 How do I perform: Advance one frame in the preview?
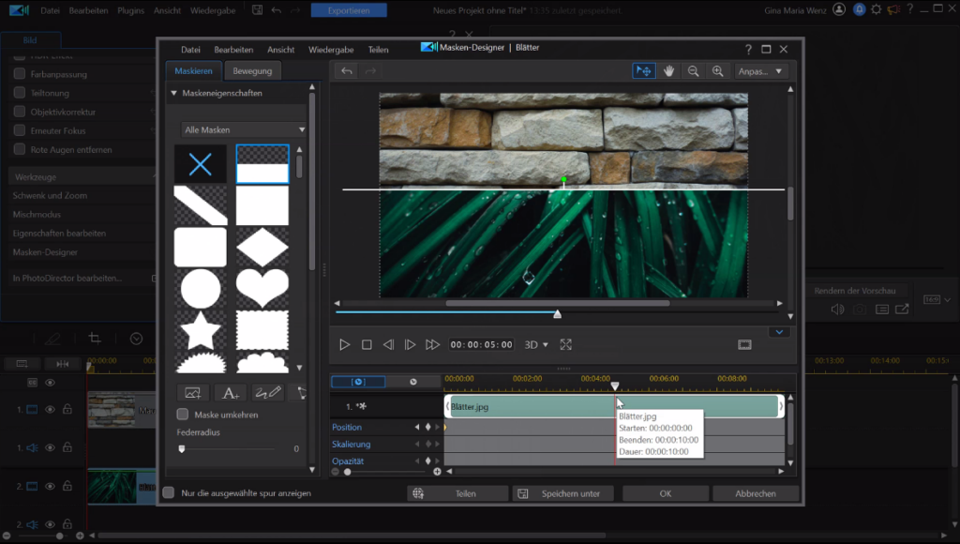(x=410, y=345)
